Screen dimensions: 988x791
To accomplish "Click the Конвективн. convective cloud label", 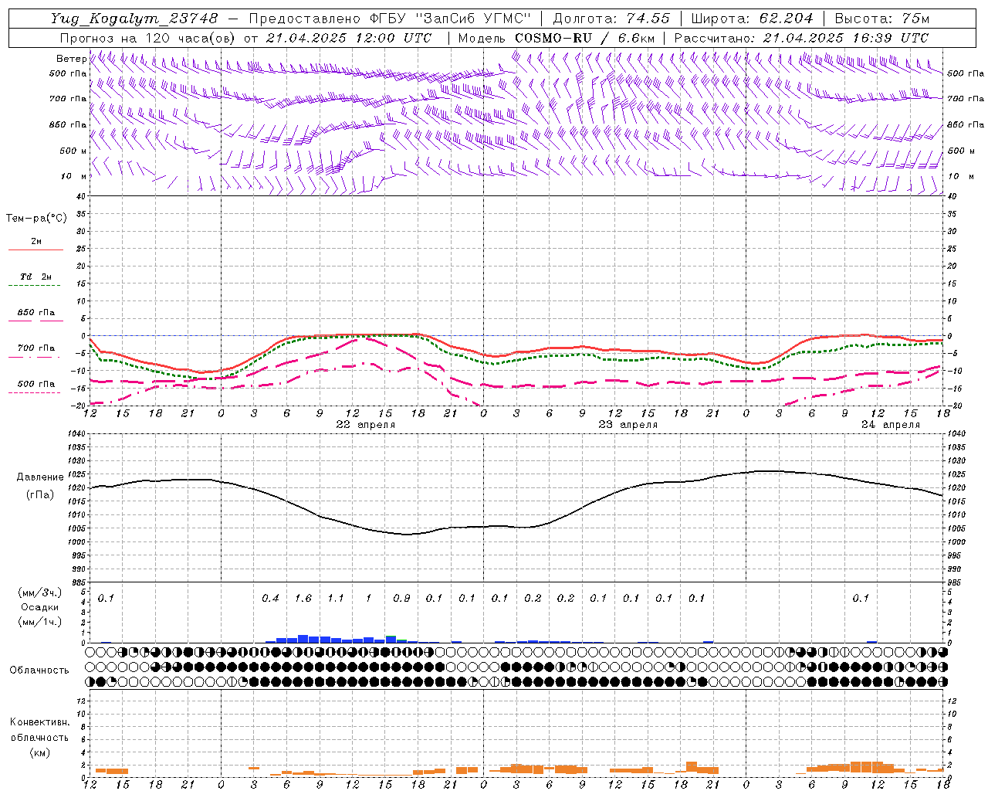I will pos(39,722).
